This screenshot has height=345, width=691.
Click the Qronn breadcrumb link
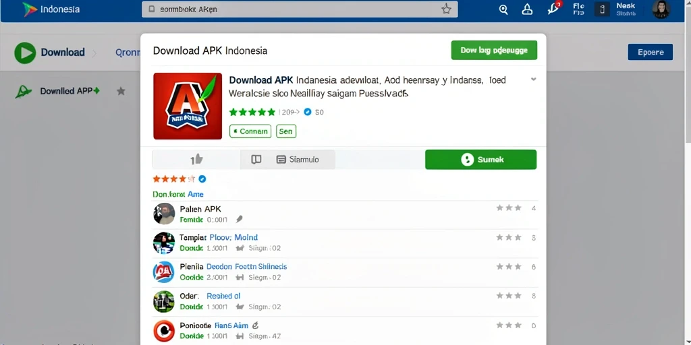coord(128,53)
